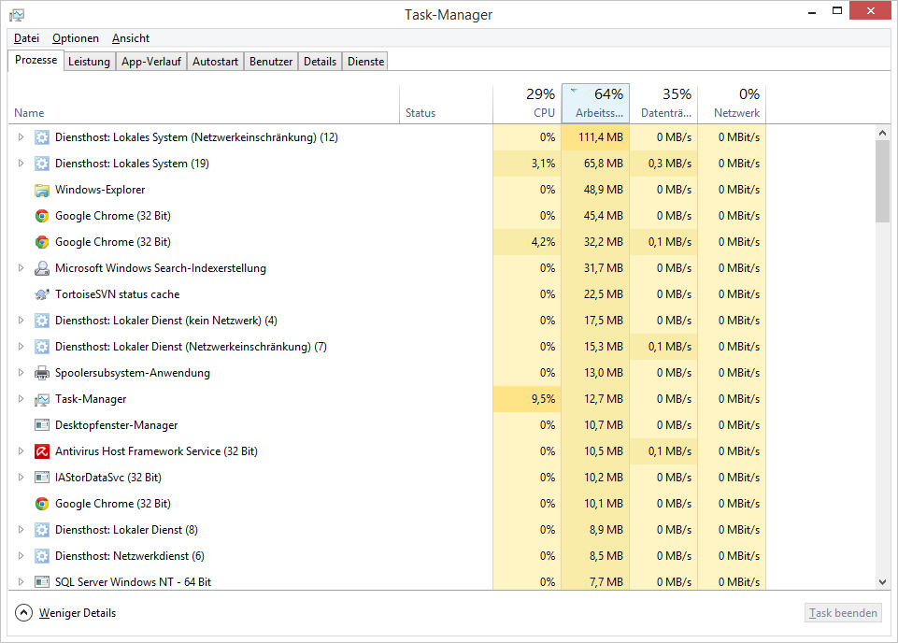Select the Windows-Explorer folder icon
This screenshot has width=898, height=643.
pyautogui.click(x=42, y=190)
